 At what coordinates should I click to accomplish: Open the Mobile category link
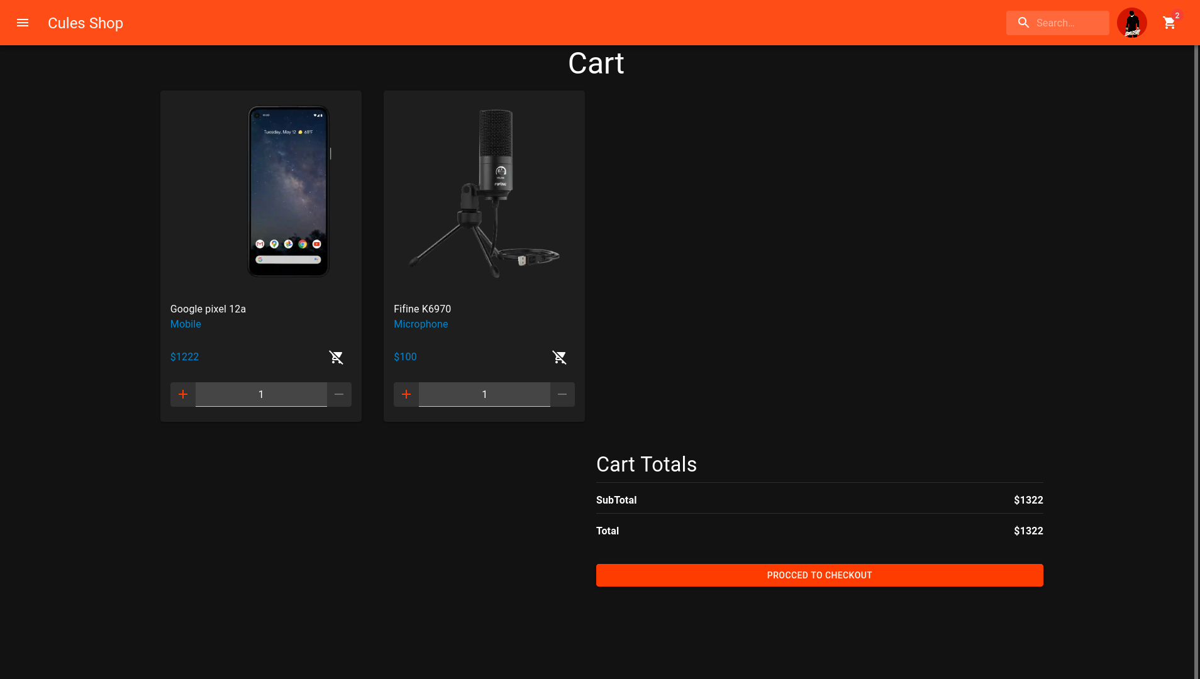click(186, 324)
